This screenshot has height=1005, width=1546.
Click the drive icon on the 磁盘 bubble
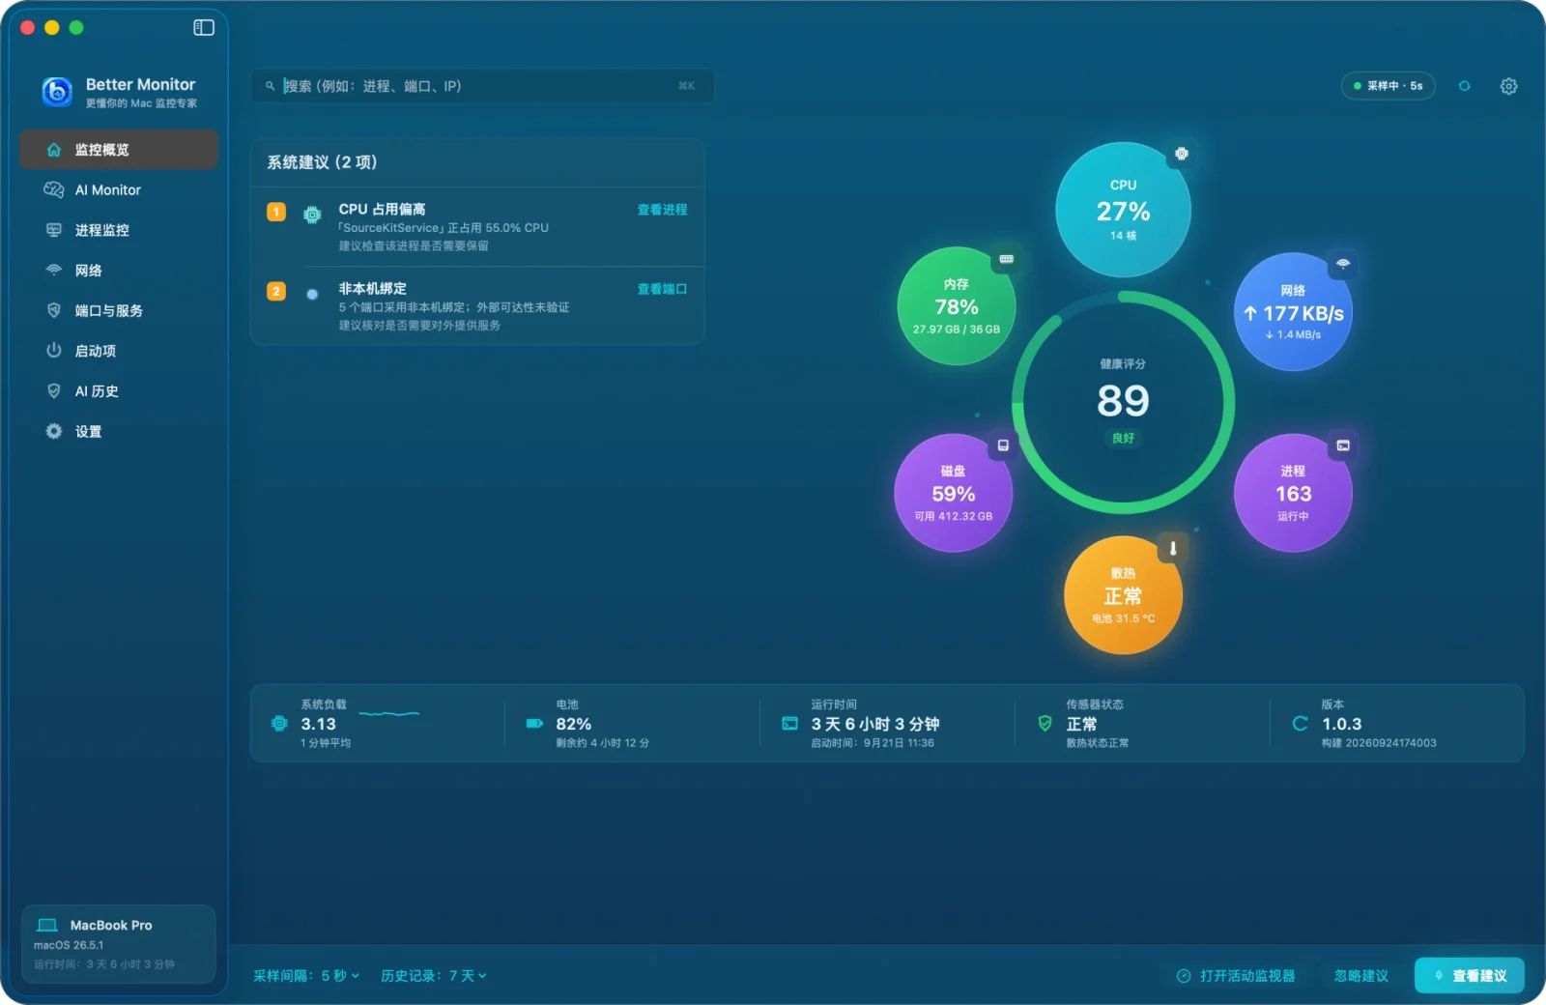[1003, 445]
